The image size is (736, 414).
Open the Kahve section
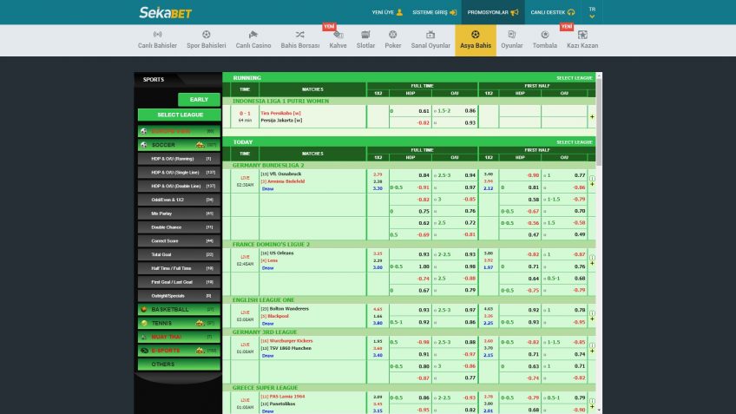tap(338, 40)
